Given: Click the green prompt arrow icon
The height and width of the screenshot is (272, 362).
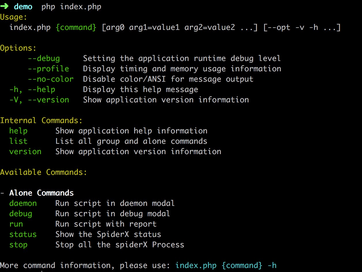Looking at the screenshot, I should 4,7.
